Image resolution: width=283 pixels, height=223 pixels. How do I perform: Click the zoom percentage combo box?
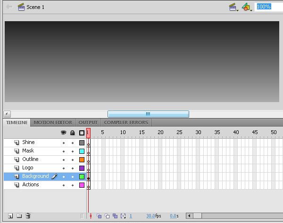click(x=268, y=7)
